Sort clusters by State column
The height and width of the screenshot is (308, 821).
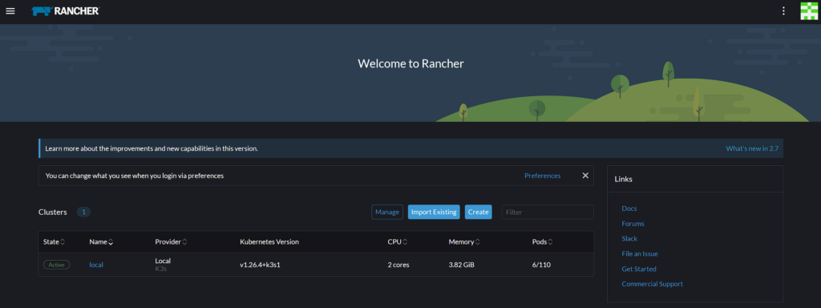[54, 242]
